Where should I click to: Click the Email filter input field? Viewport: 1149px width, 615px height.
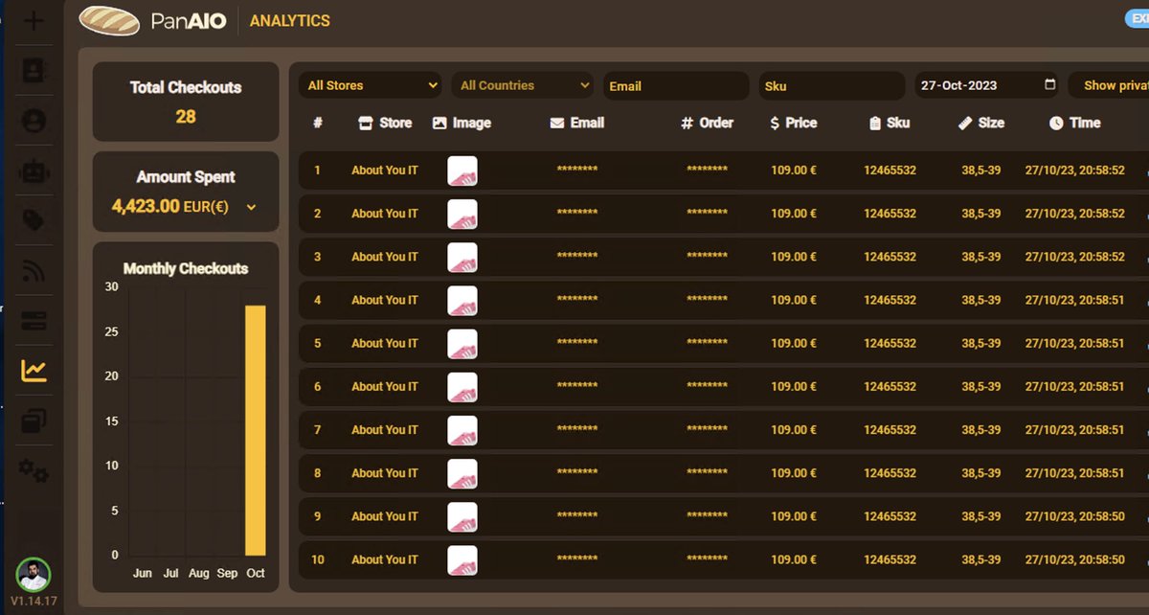(676, 85)
